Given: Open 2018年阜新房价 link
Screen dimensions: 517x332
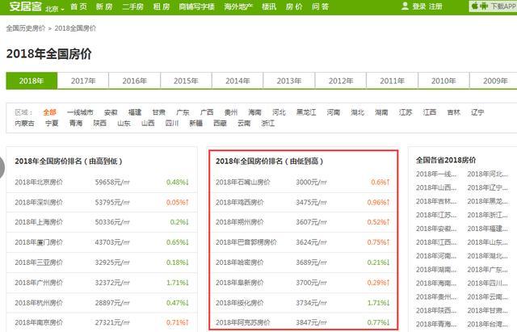Looking at the screenshot, I should (x=240, y=283).
